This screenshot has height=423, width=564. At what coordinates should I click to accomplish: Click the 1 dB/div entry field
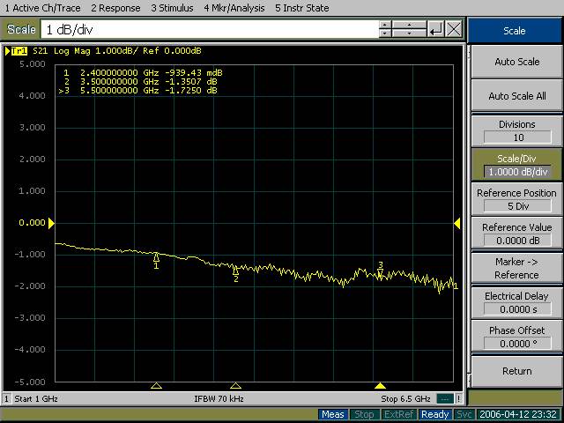210,29
